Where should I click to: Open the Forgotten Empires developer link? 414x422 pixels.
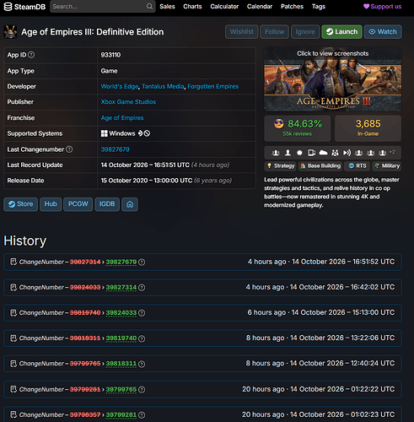tap(213, 86)
